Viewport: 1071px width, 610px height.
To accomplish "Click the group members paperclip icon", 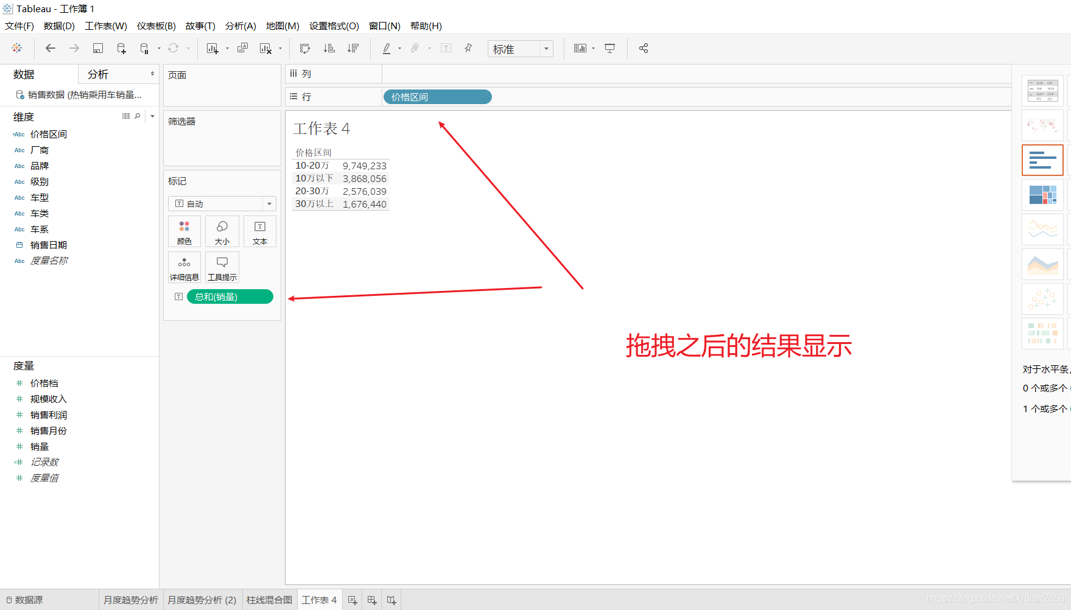I will click(x=415, y=48).
